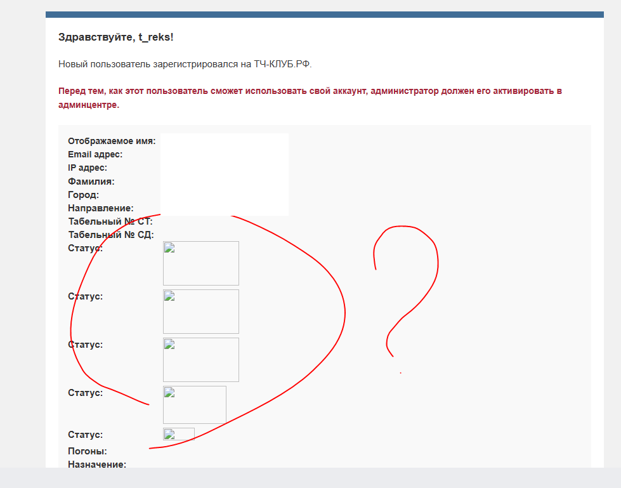Click the ТЧ-КЛУБ.РФ site name
Screen dimensions: 621x488
(283, 64)
